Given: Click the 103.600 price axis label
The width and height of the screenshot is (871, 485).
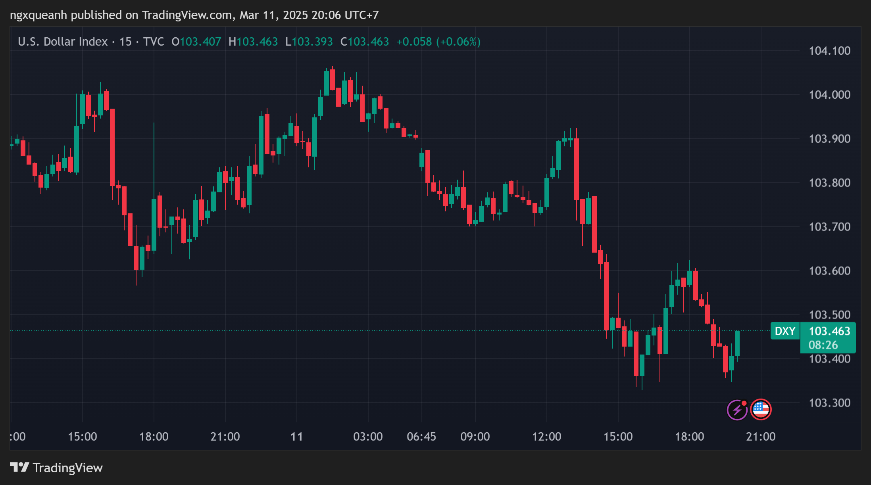Looking at the screenshot, I should (x=829, y=271).
